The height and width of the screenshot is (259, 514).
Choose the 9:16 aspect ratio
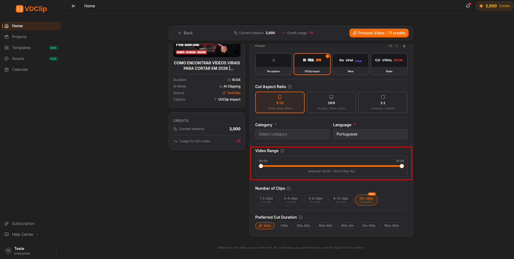point(280,102)
